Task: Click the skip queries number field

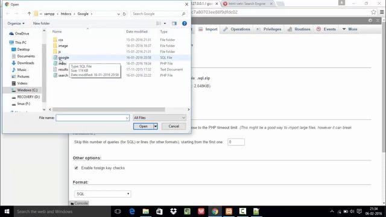Action: click(x=236, y=142)
